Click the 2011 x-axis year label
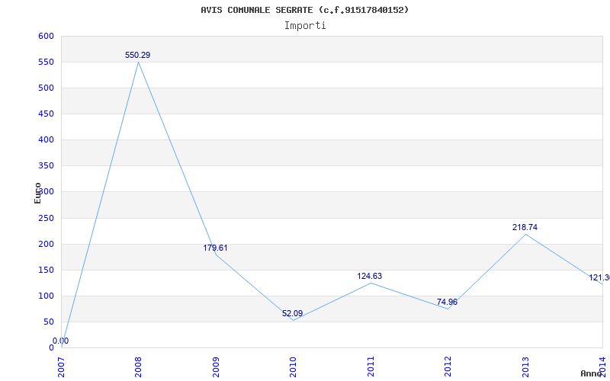The width and height of the screenshot is (610, 381). pyautogui.click(x=371, y=367)
